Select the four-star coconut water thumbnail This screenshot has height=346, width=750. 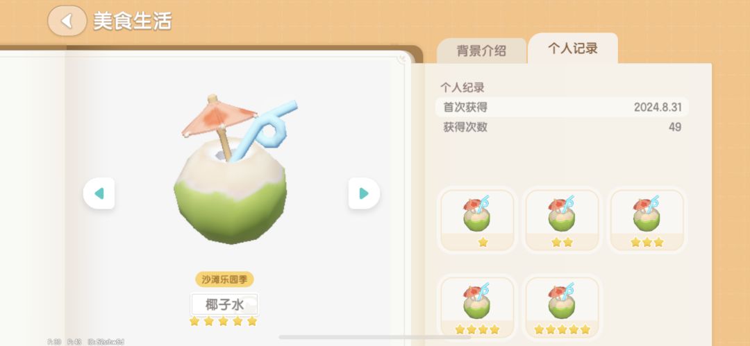click(477, 308)
